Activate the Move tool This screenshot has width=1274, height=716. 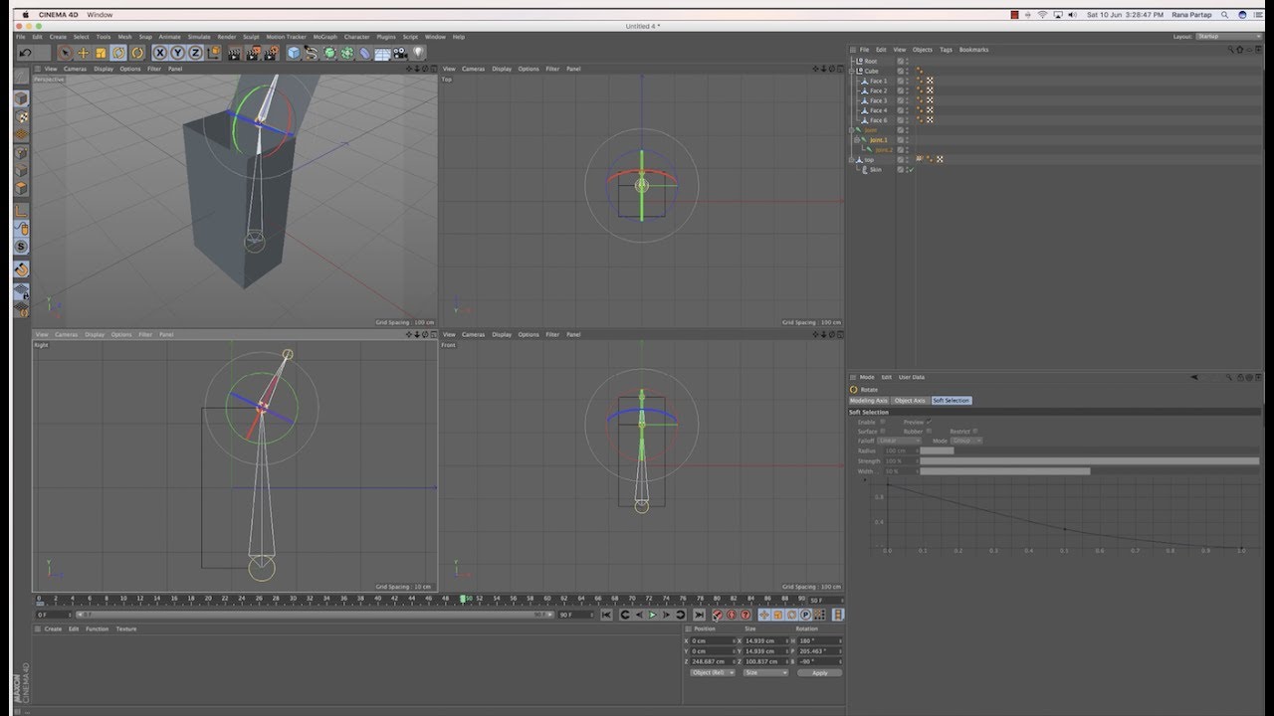click(83, 53)
